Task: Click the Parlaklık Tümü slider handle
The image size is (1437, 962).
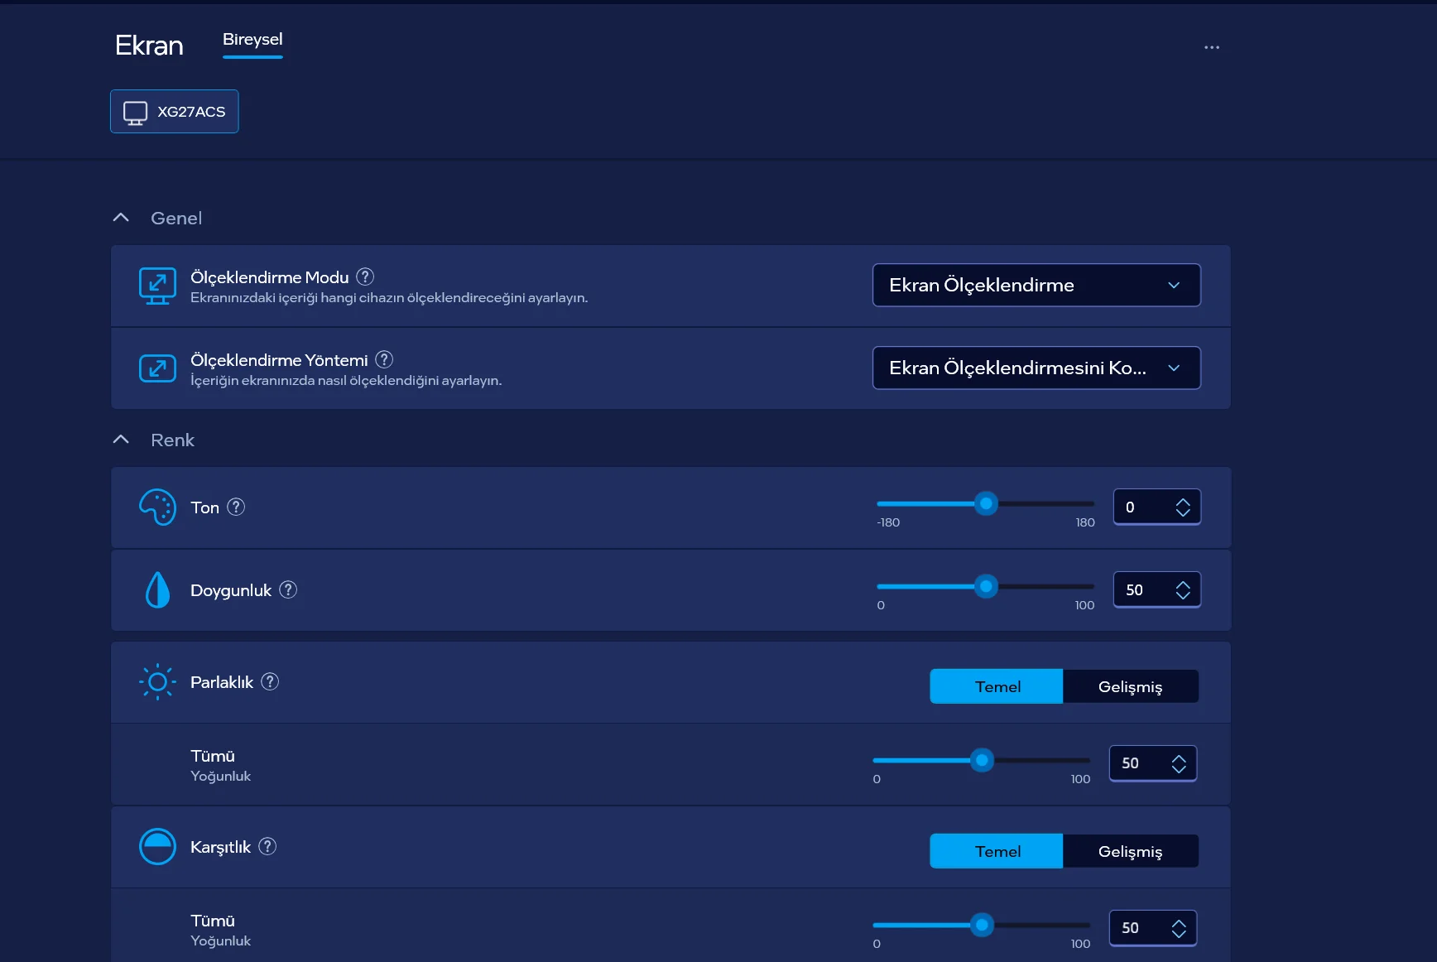Action: point(982,760)
